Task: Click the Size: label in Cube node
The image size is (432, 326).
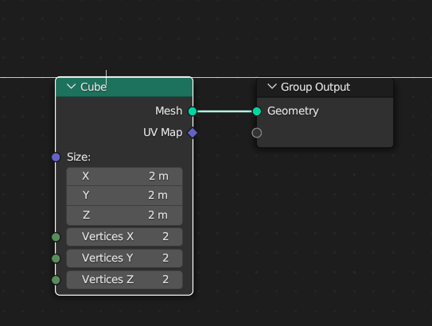Action: coord(79,157)
